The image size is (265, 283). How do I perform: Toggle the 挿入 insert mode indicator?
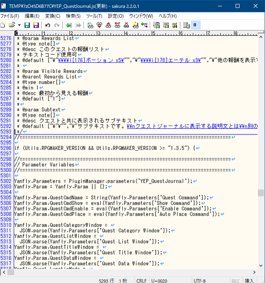click(249, 281)
